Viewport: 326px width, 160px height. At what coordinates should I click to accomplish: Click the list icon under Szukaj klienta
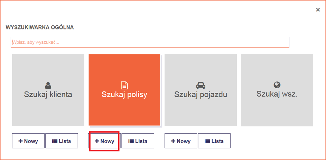click(55, 141)
